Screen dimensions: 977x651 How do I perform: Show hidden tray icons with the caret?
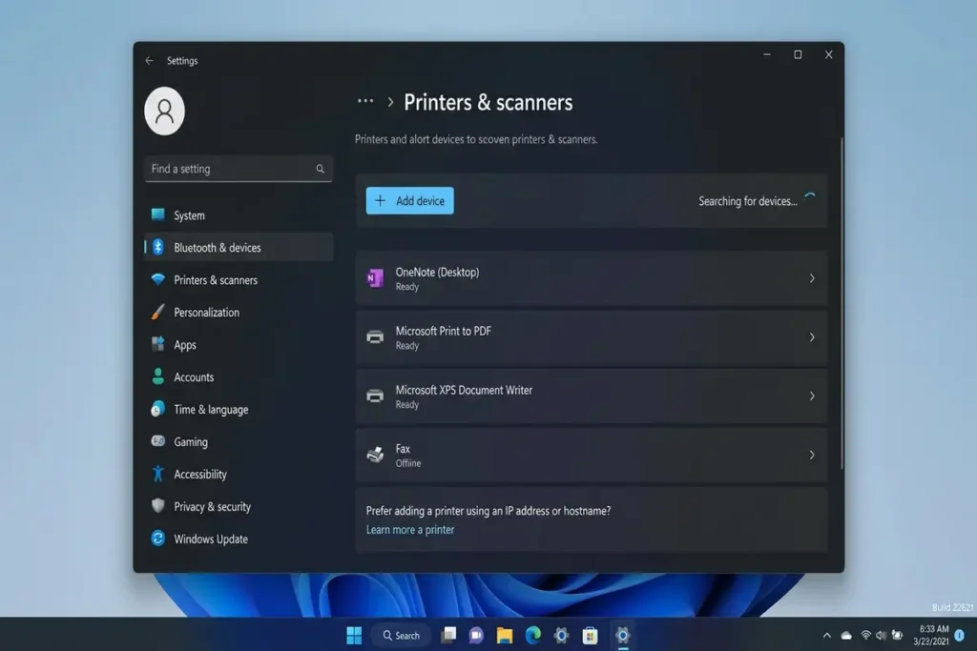827,636
